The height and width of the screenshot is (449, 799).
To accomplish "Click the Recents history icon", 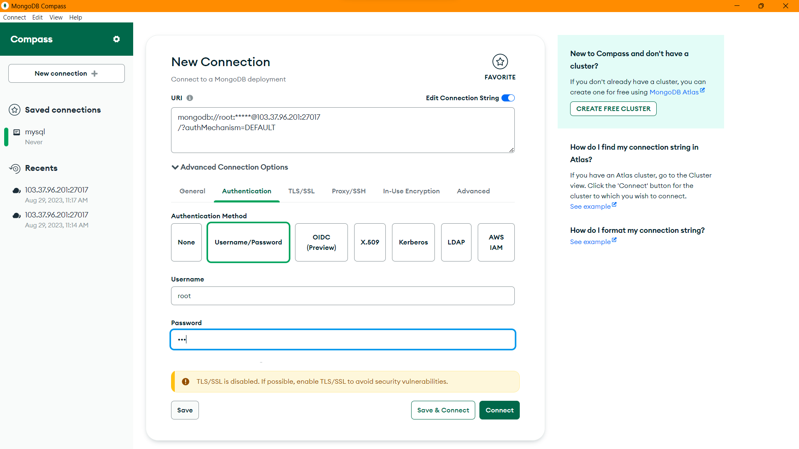I will point(15,168).
